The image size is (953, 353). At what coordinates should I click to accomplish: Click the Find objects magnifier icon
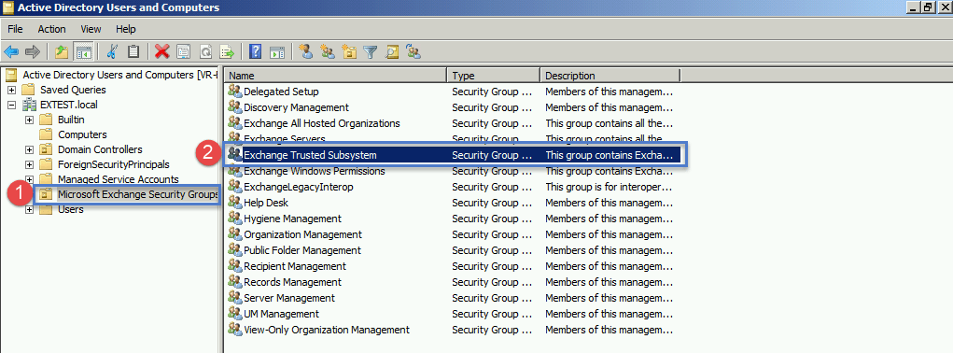click(392, 51)
